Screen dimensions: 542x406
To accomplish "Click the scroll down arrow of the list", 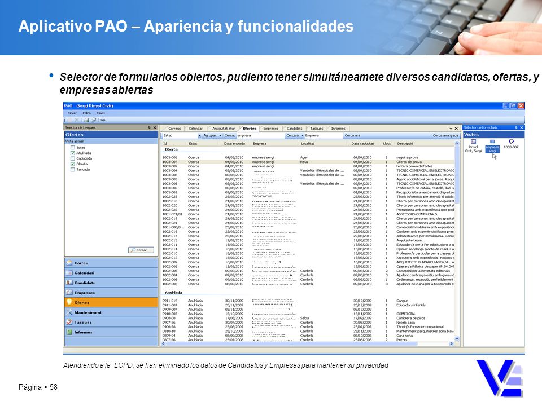I will coord(457,339).
